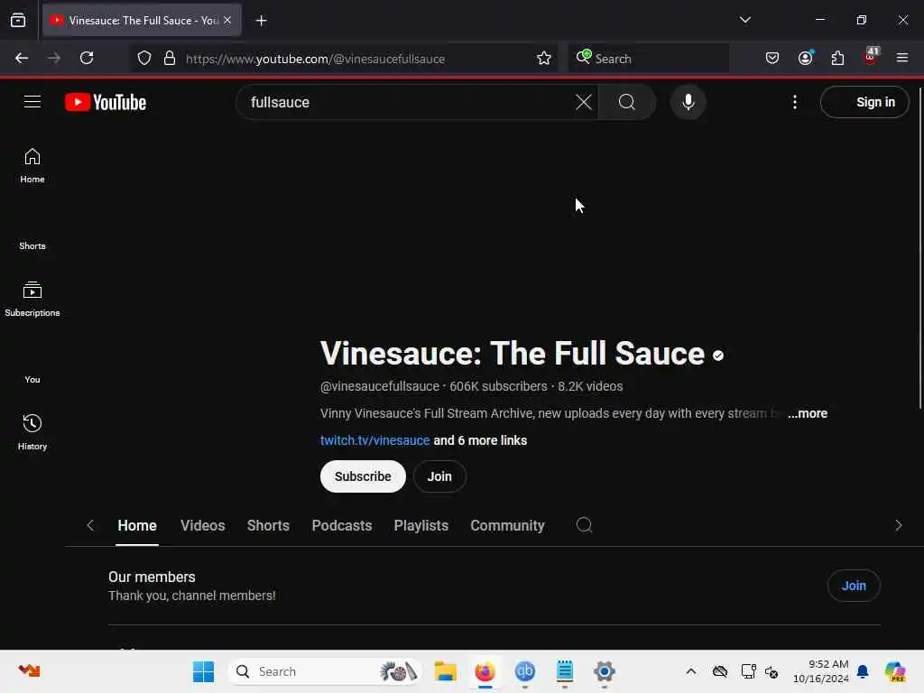Bookmark this page with the star
This screenshot has width=924, height=693.
point(544,58)
